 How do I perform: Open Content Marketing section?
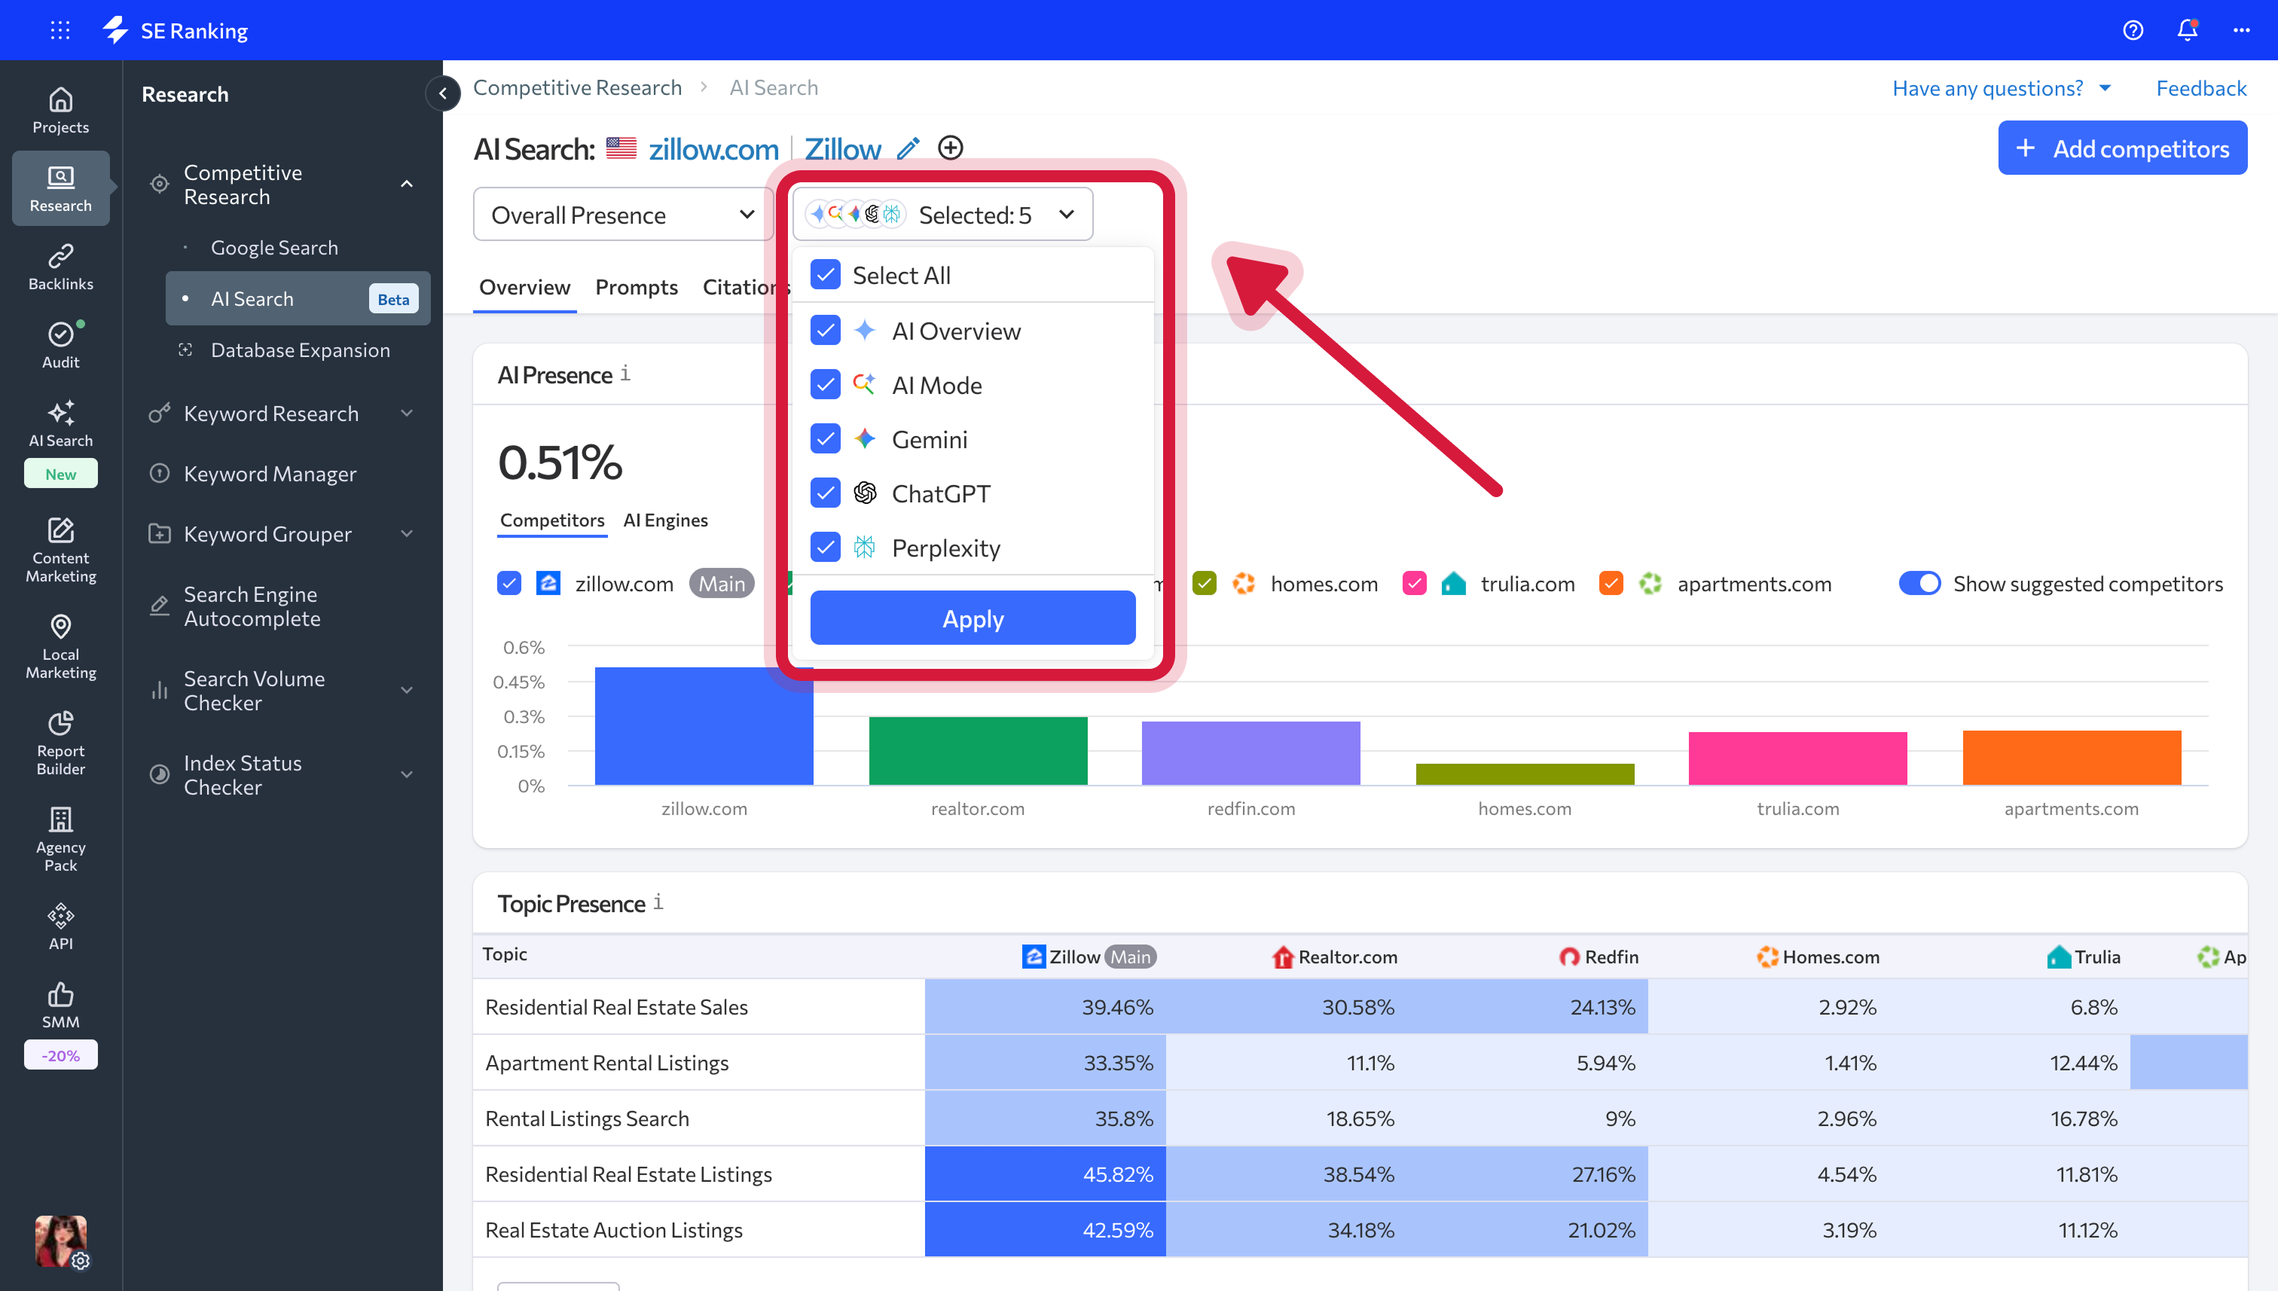click(60, 550)
